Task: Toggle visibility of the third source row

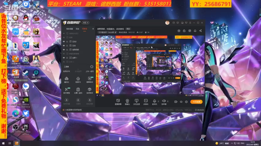Action: [64, 42]
